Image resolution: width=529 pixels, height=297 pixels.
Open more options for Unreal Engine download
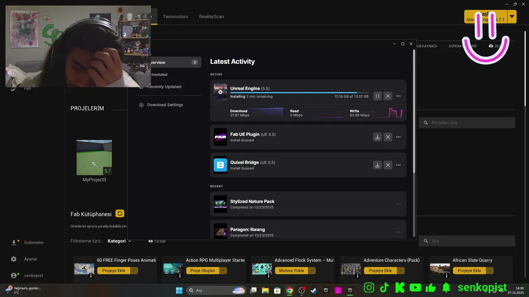click(398, 96)
